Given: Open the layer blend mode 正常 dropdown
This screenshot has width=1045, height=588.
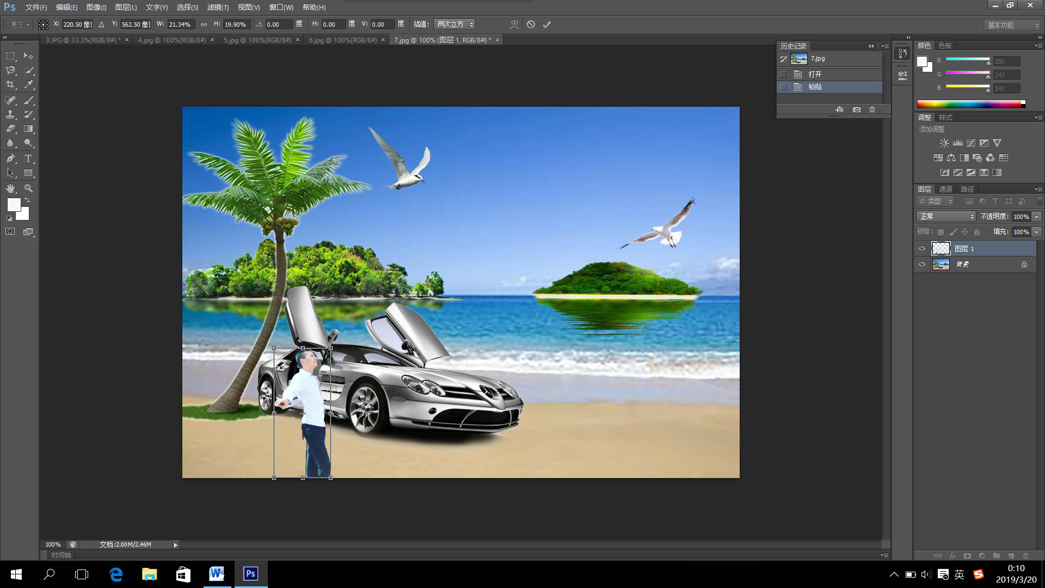Looking at the screenshot, I should [x=946, y=217].
